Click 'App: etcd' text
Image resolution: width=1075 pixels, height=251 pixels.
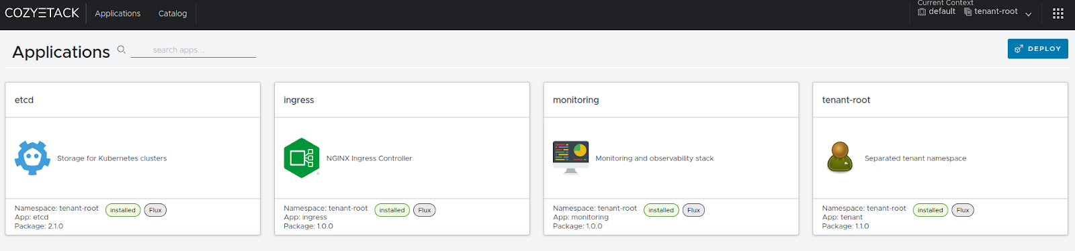32,217
